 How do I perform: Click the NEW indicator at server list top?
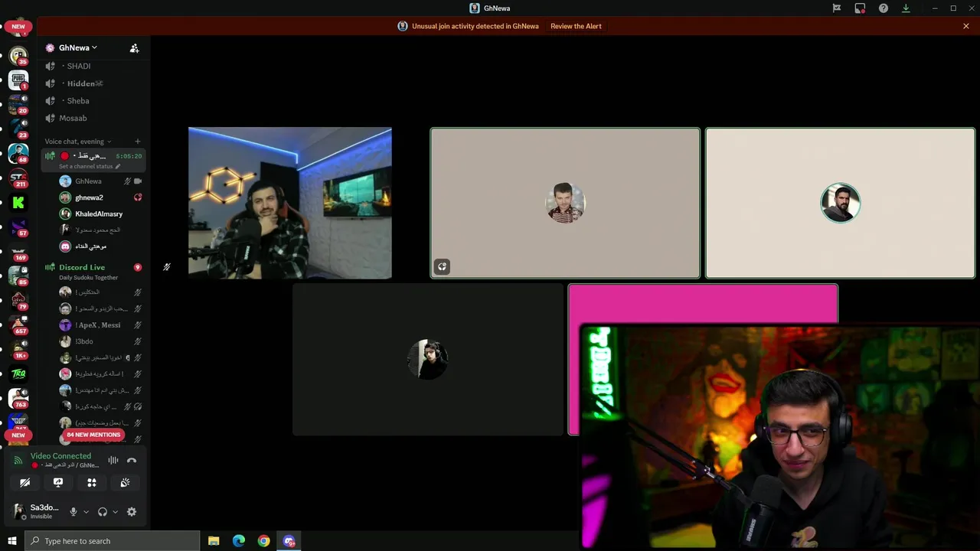[18, 27]
